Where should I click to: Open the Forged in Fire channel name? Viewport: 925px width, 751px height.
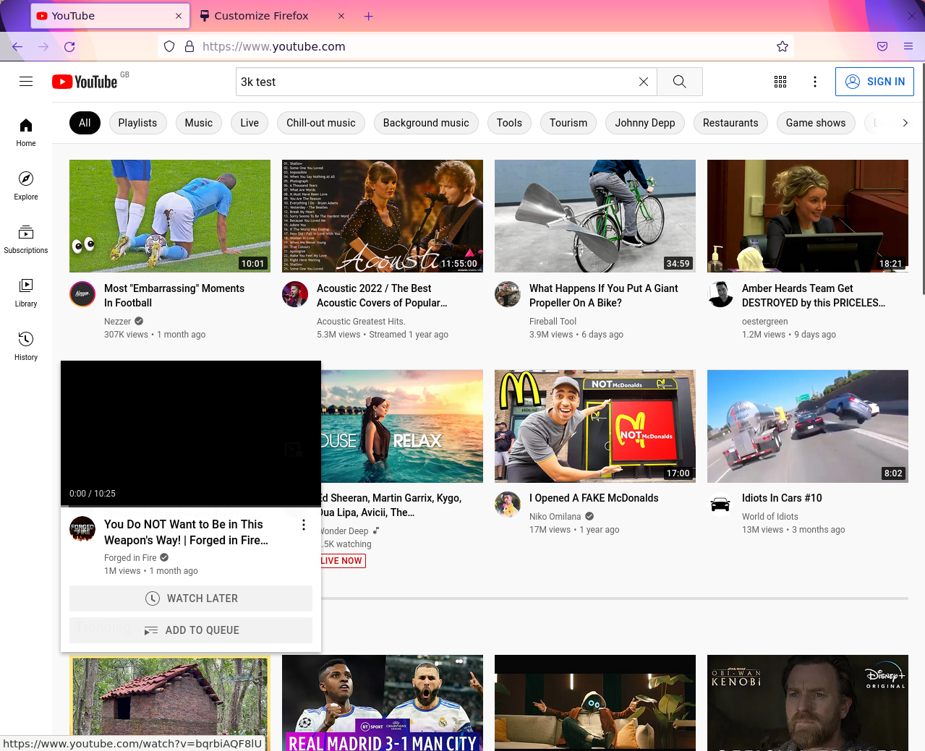point(130,558)
